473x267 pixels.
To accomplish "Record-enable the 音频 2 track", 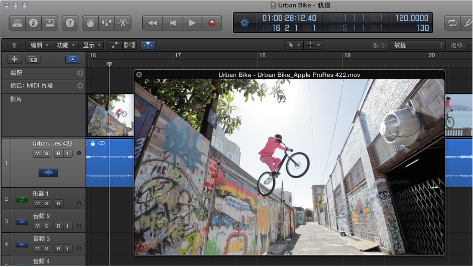I will point(58,226).
